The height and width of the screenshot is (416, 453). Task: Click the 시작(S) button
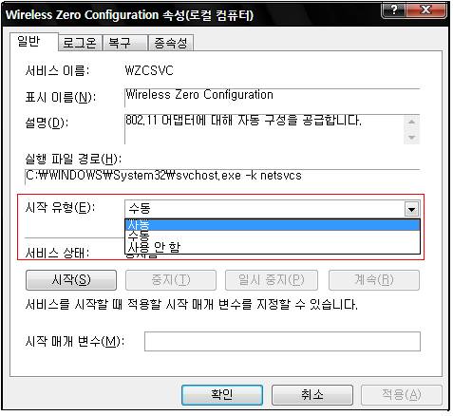coord(71,280)
